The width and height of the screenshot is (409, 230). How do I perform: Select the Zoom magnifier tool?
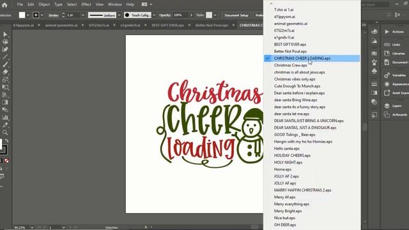click(x=5, y=132)
